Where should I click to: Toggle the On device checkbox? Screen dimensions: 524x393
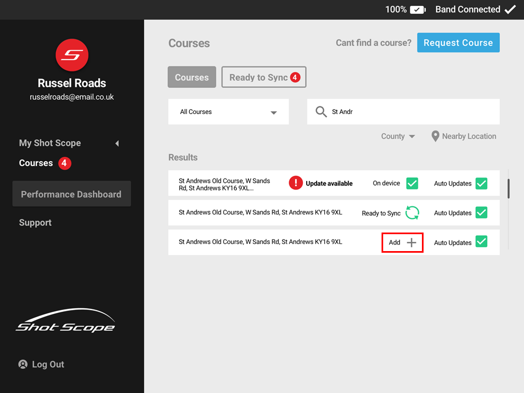coord(412,183)
